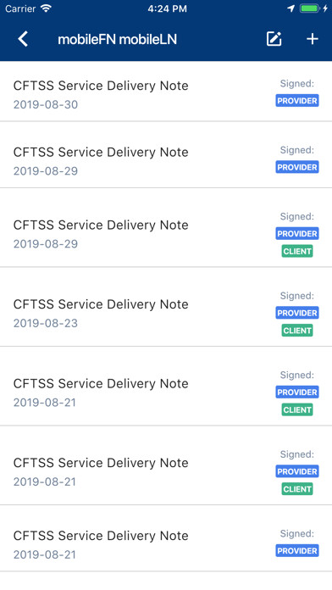Open the edit pencil icon in header
Image resolution: width=332 pixels, height=590 pixels.
click(274, 39)
